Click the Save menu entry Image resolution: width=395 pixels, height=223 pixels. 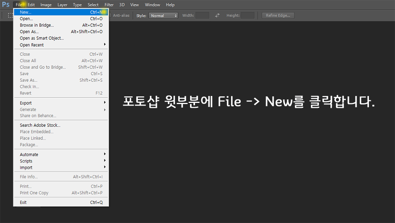(61, 73)
